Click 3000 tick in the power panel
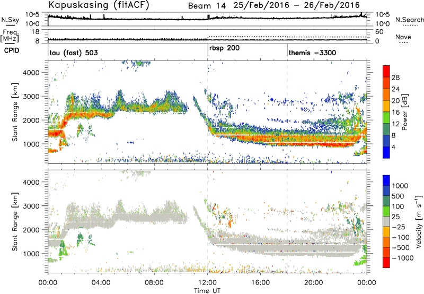Image resolution: width=424 pixels, height=294 pixels. coord(31,97)
